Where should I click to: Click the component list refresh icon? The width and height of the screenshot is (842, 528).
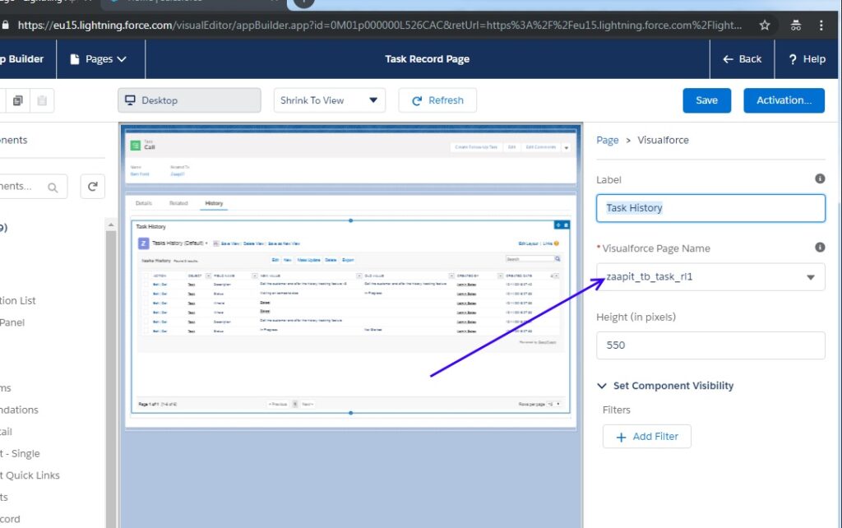(92, 187)
